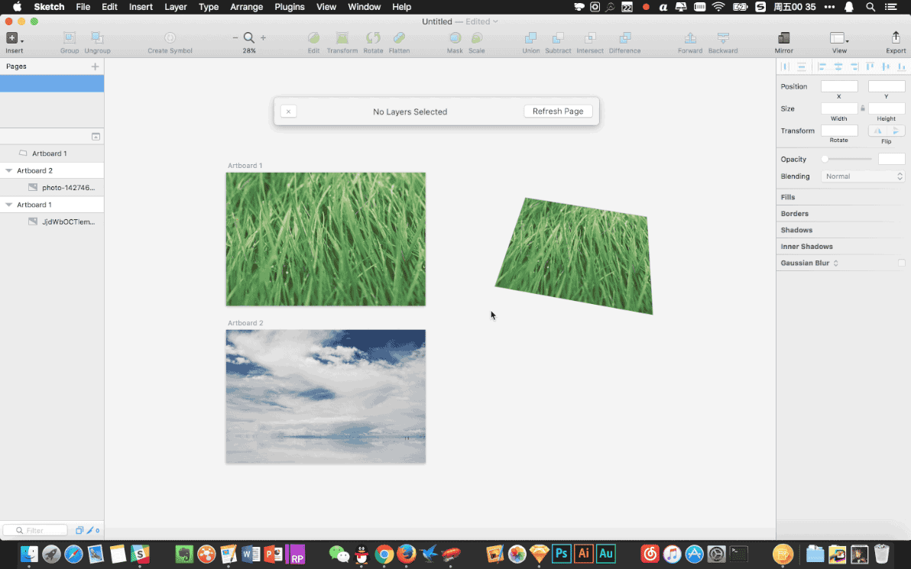This screenshot has width=911, height=569.
Task: Click the Group toolbar icon
Action: click(69, 38)
